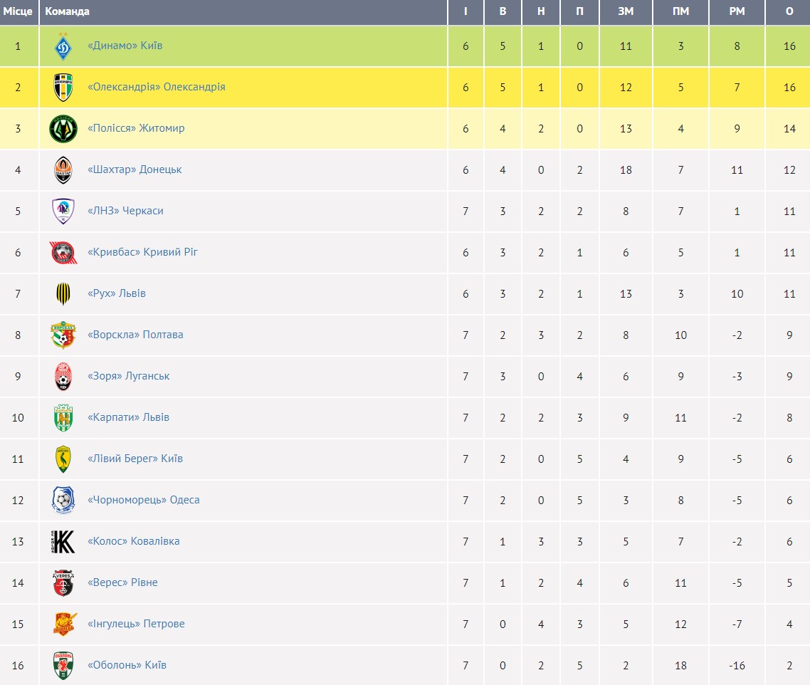Click the О points column header
Viewport: 810px width, 685px height.
point(789,11)
